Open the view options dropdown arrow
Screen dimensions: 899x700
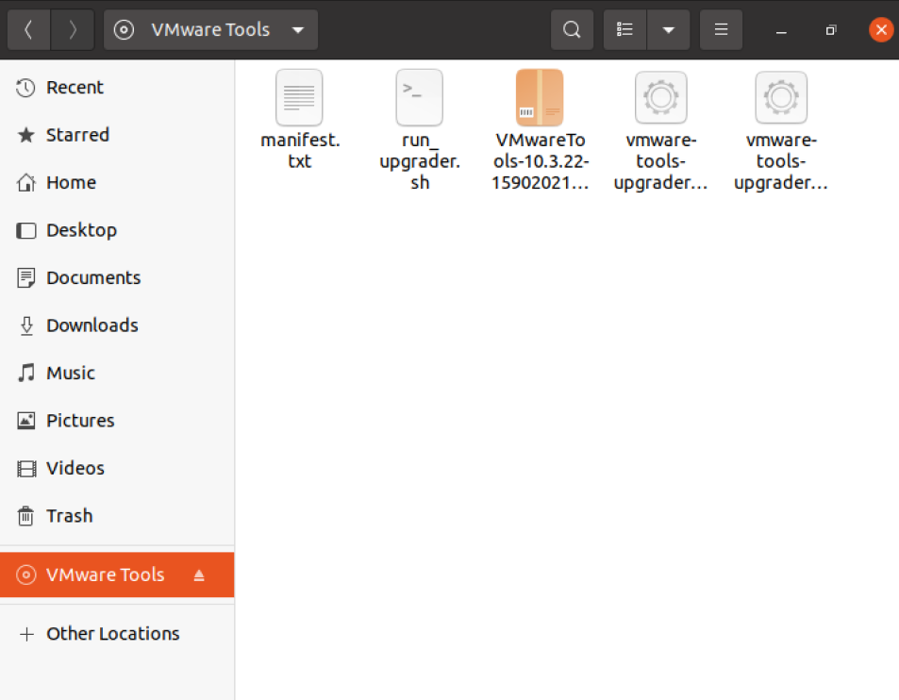click(x=669, y=30)
